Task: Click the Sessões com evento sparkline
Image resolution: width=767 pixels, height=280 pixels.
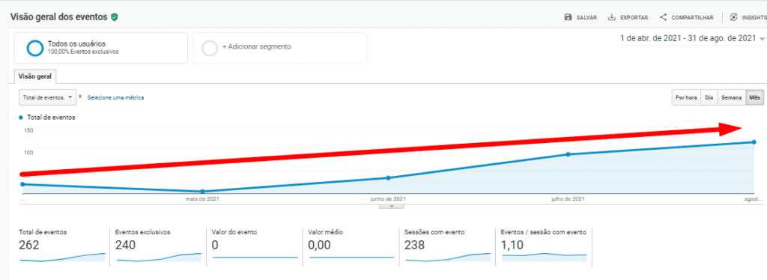Action: click(448, 258)
